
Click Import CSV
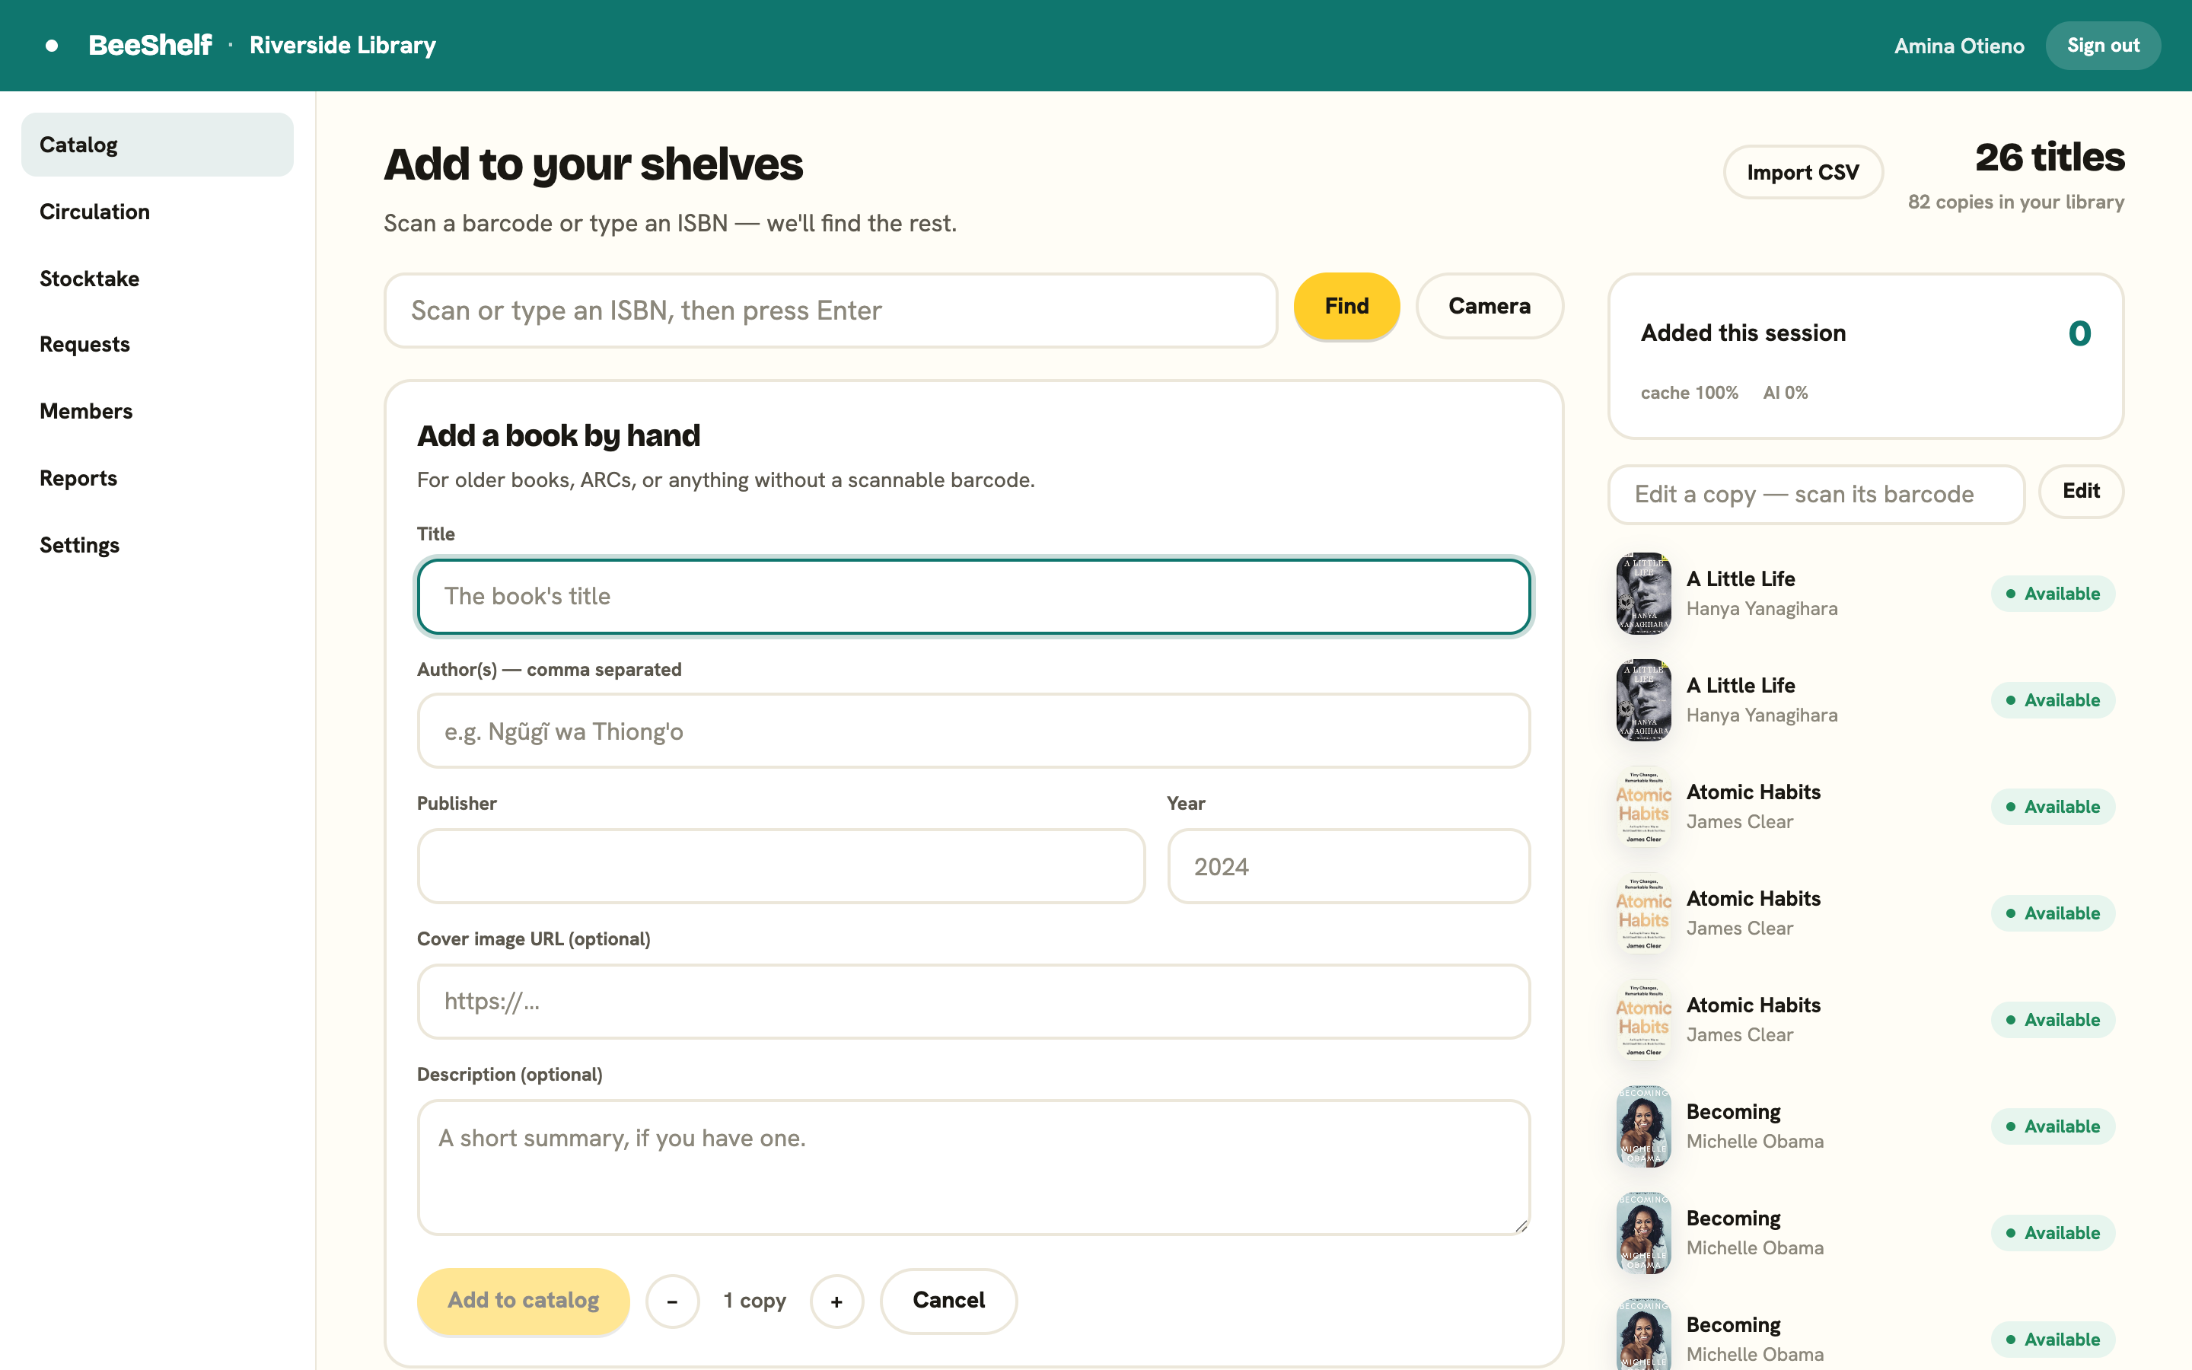[x=1802, y=172]
